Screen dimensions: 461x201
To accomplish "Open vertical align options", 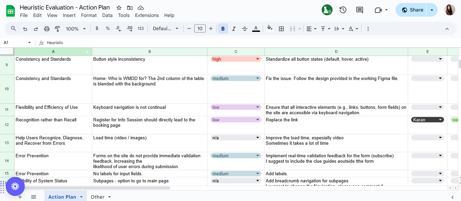I will coord(325,29).
